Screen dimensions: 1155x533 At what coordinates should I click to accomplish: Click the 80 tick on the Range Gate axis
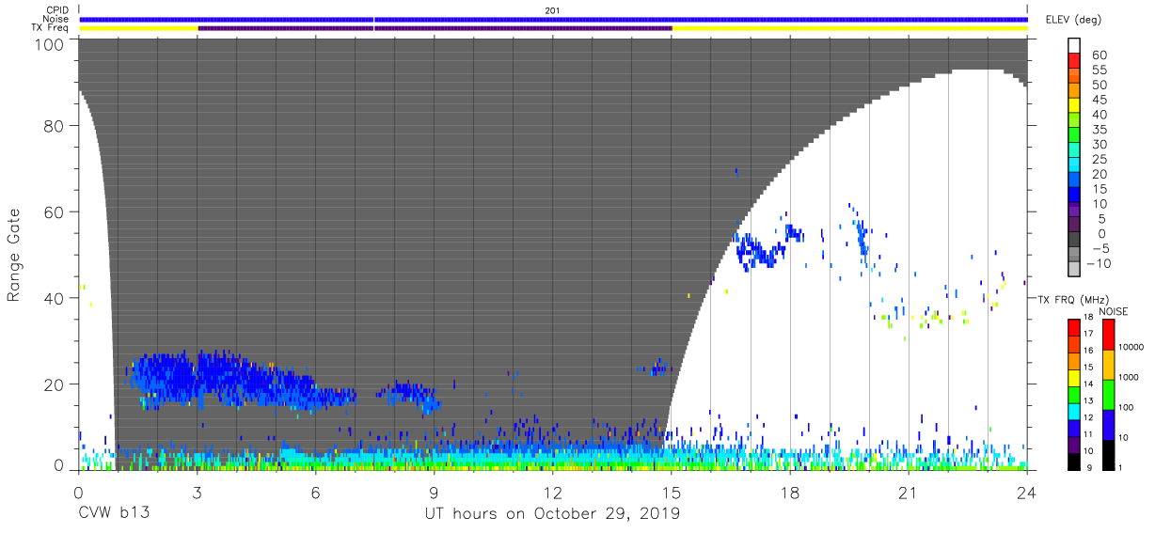[54, 125]
